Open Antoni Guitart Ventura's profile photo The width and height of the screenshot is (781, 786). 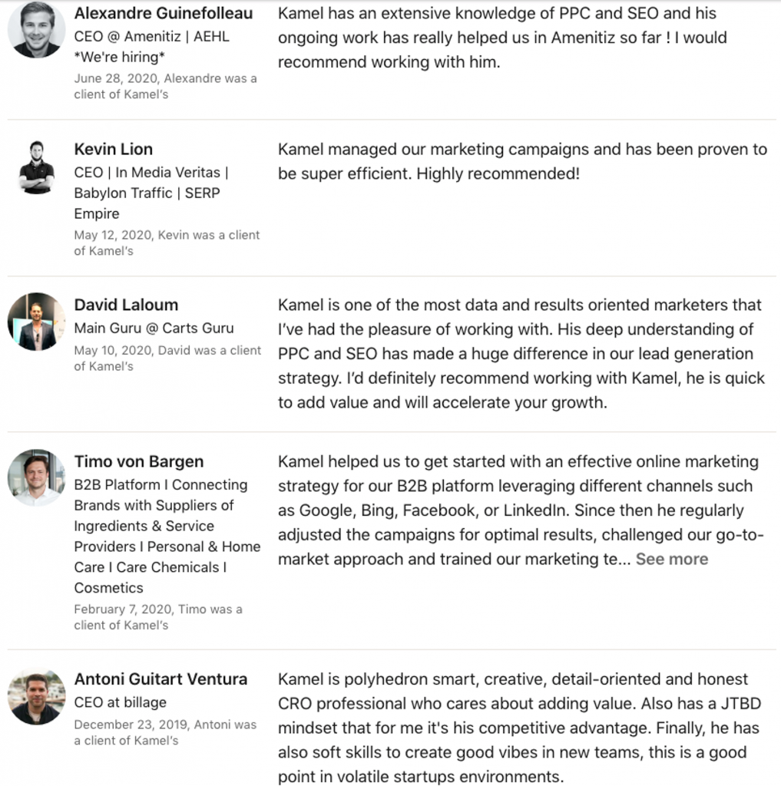tap(36, 695)
